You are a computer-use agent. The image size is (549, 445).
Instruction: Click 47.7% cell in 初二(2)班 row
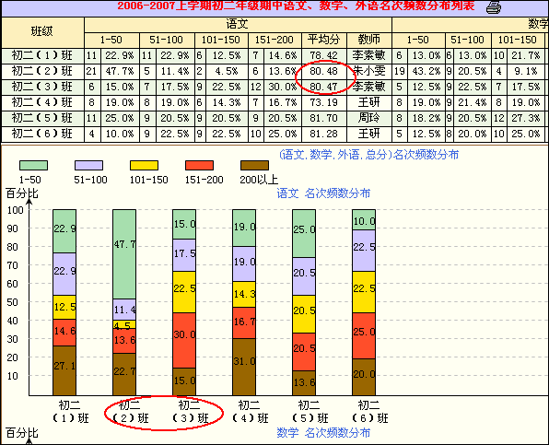pos(120,71)
